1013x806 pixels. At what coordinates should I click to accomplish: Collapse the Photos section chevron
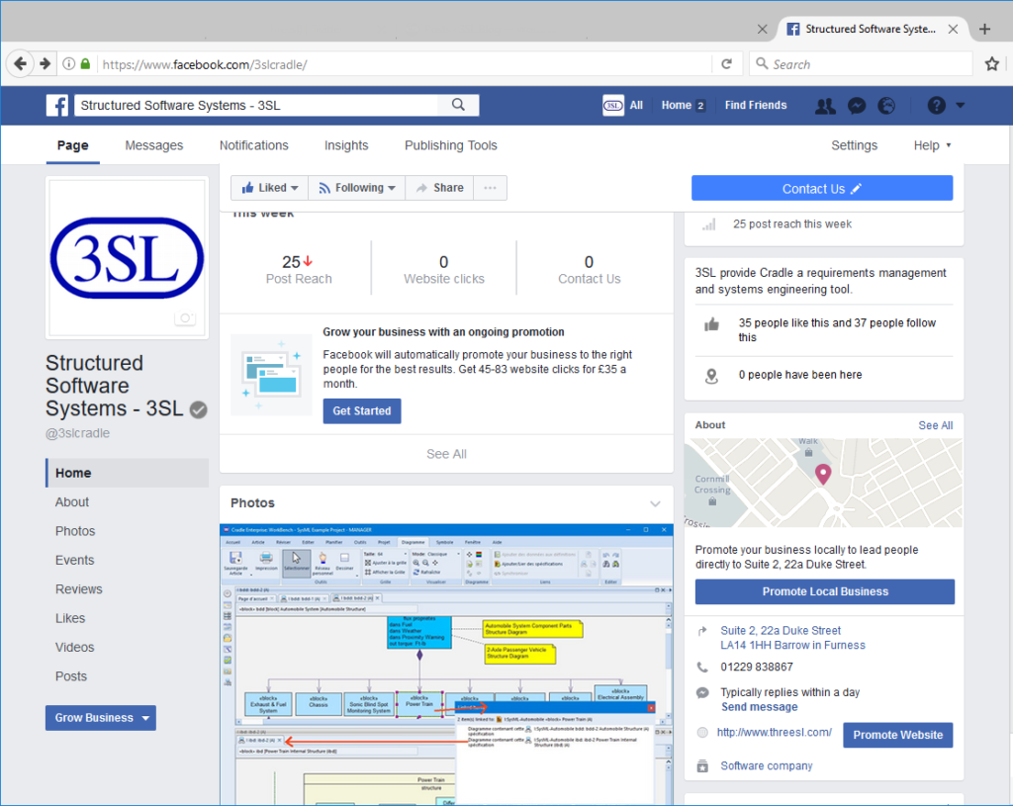[655, 503]
